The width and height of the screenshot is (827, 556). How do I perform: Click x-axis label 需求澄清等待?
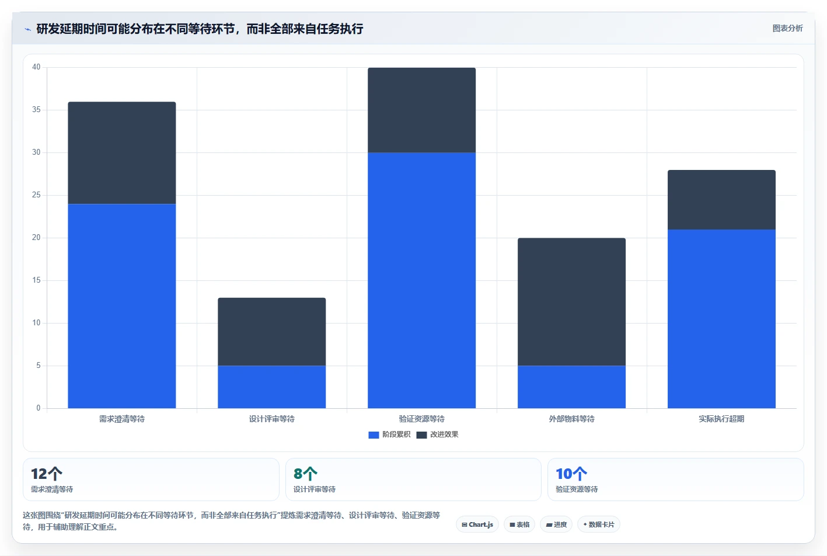pyautogui.click(x=122, y=419)
